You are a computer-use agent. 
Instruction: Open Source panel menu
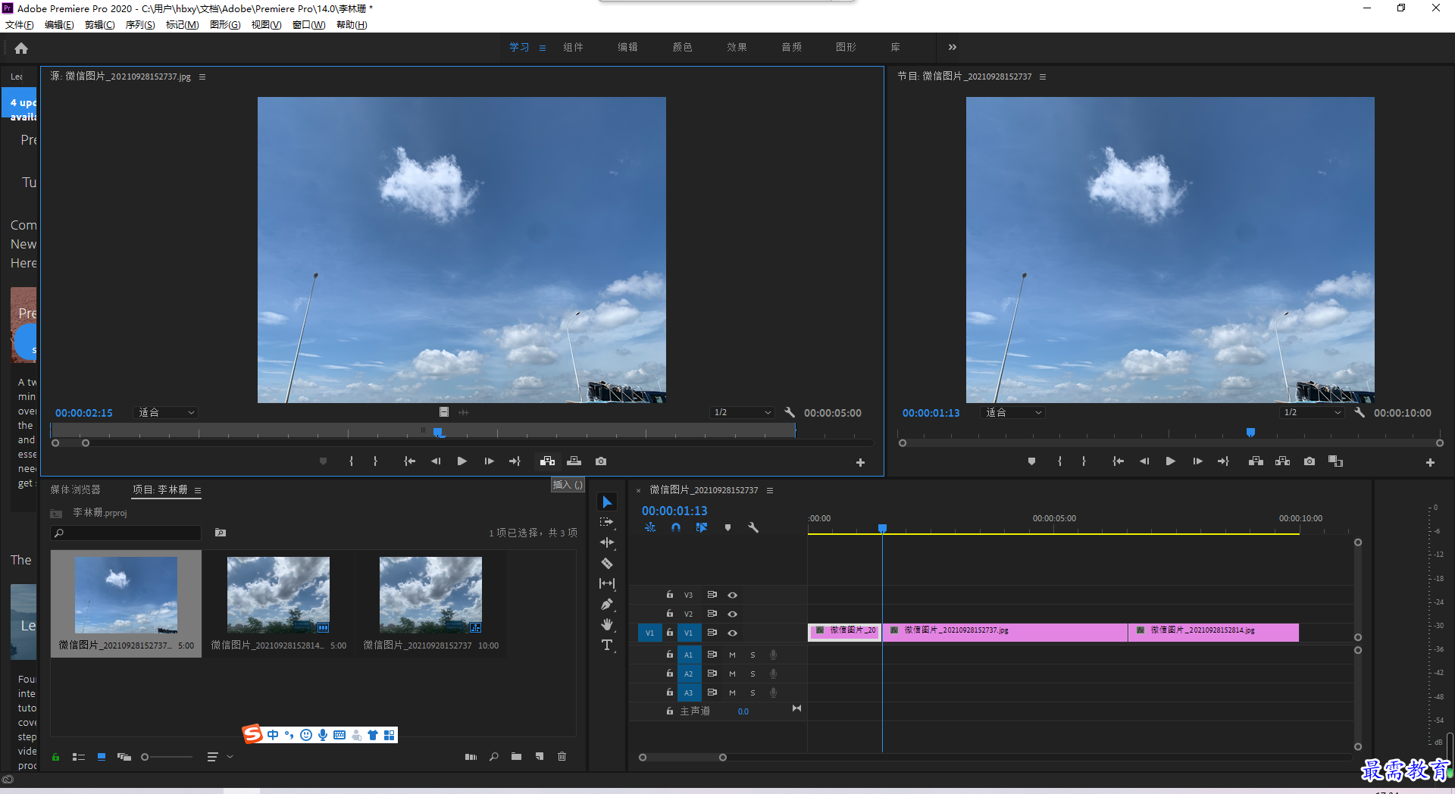click(202, 77)
